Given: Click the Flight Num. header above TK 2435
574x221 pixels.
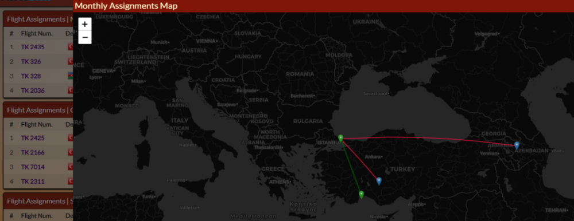Looking at the screenshot, I should pyautogui.click(x=37, y=34).
